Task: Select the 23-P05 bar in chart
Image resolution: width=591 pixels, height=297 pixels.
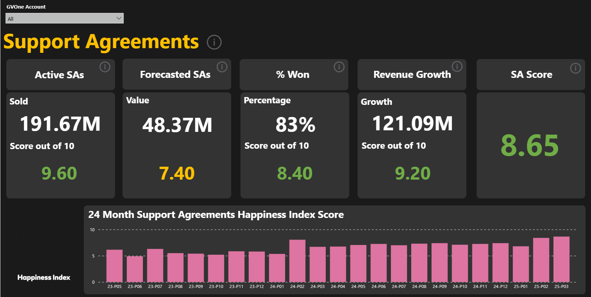Action: [114, 266]
